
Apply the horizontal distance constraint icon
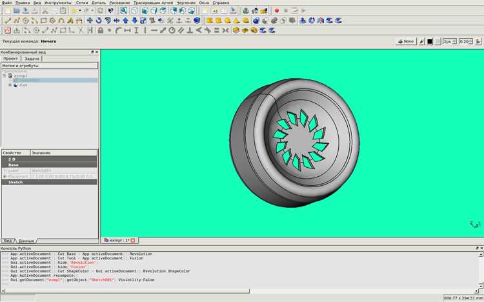(127, 30)
